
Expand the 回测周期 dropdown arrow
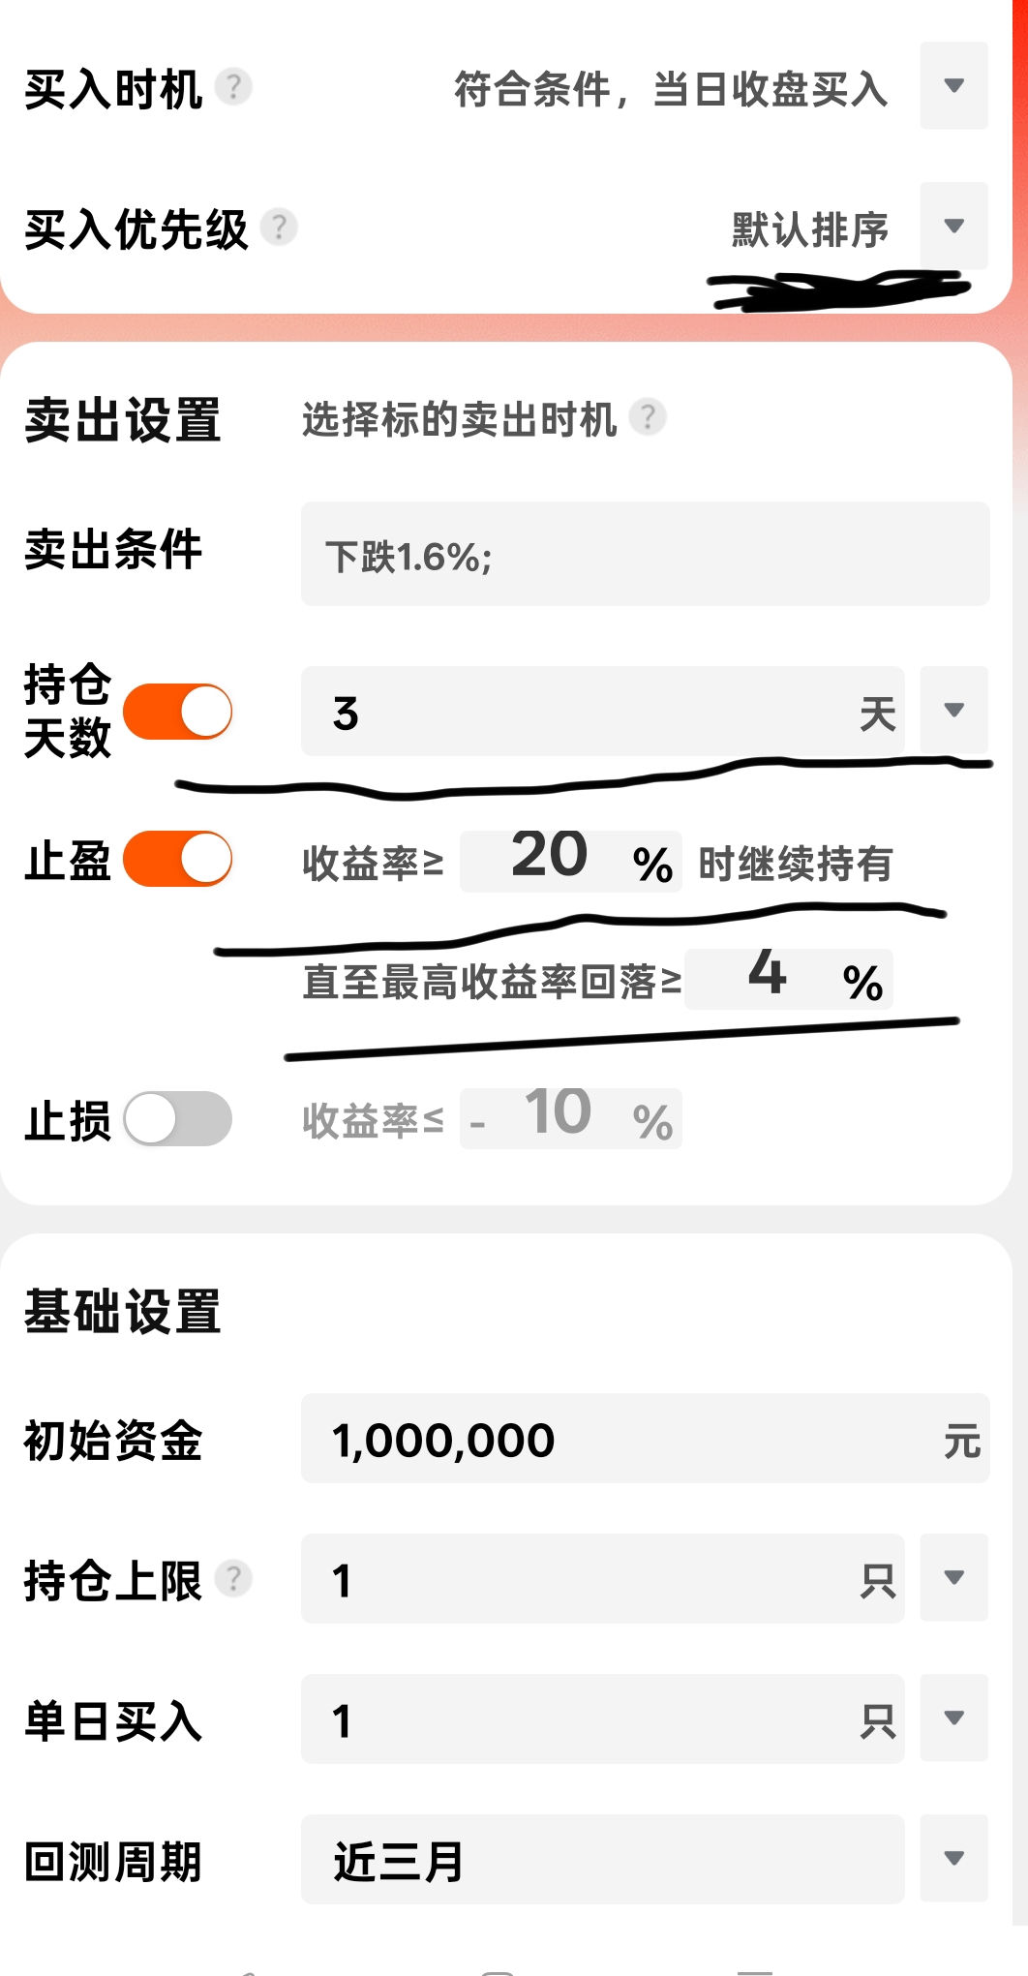(x=953, y=1859)
